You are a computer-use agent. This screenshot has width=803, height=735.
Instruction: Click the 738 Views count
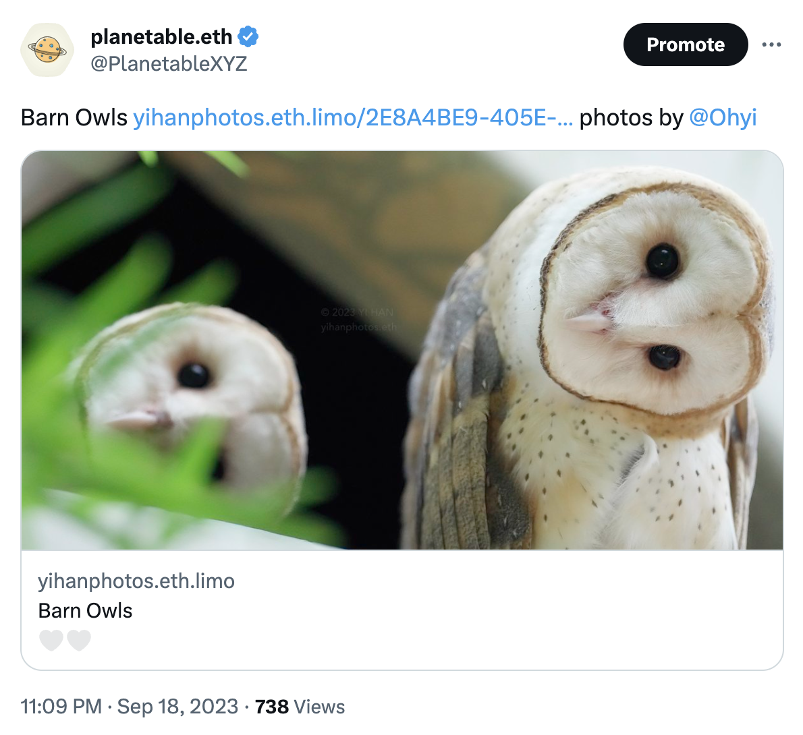pos(300,707)
